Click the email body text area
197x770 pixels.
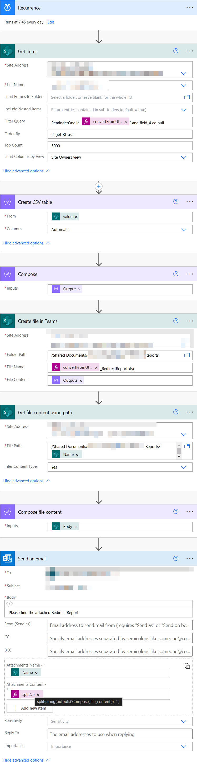tap(99, 612)
